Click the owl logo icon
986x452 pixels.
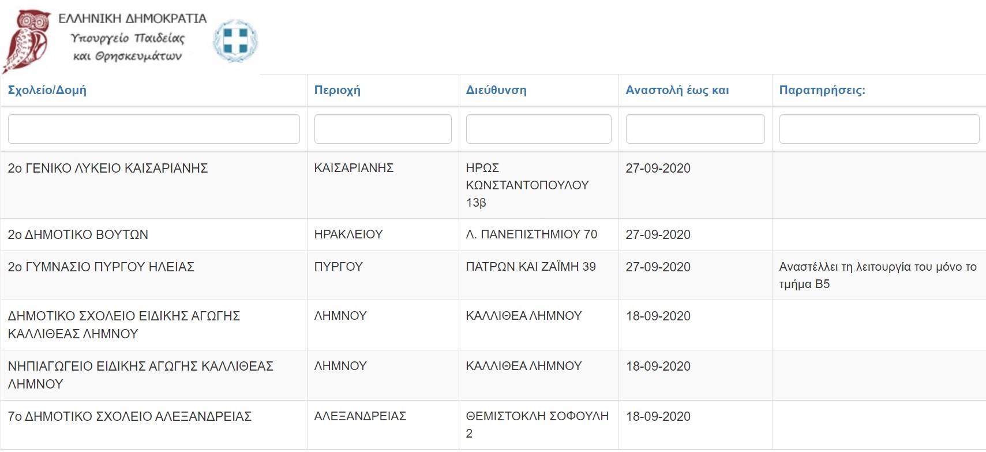click(27, 40)
